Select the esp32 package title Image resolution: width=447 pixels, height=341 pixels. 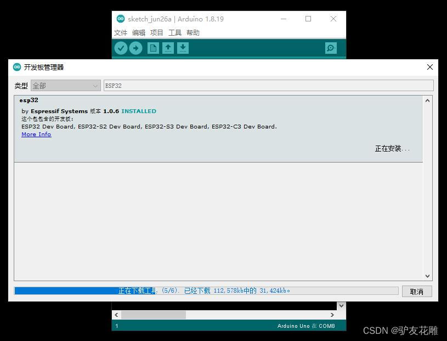pyautogui.click(x=29, y=100)
